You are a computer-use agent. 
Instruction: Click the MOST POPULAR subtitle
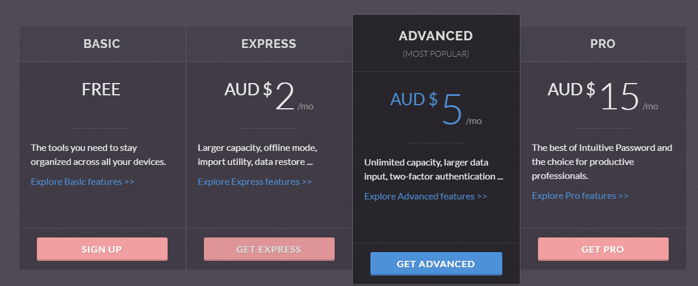(436, 54)
